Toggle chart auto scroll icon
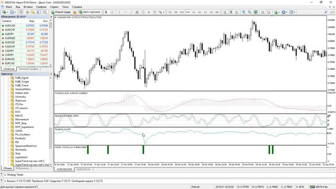The height and width of the screenshot is (189, 336). tap(263, 12)
